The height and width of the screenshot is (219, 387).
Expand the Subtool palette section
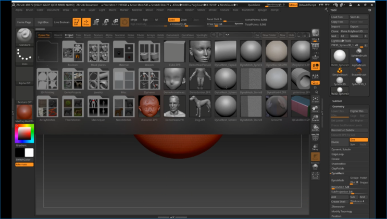click(338, 101)
